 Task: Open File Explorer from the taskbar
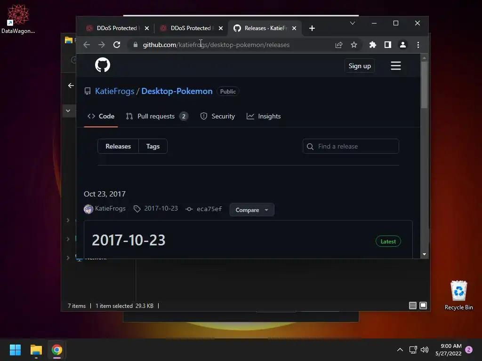(x=36, y=350)
